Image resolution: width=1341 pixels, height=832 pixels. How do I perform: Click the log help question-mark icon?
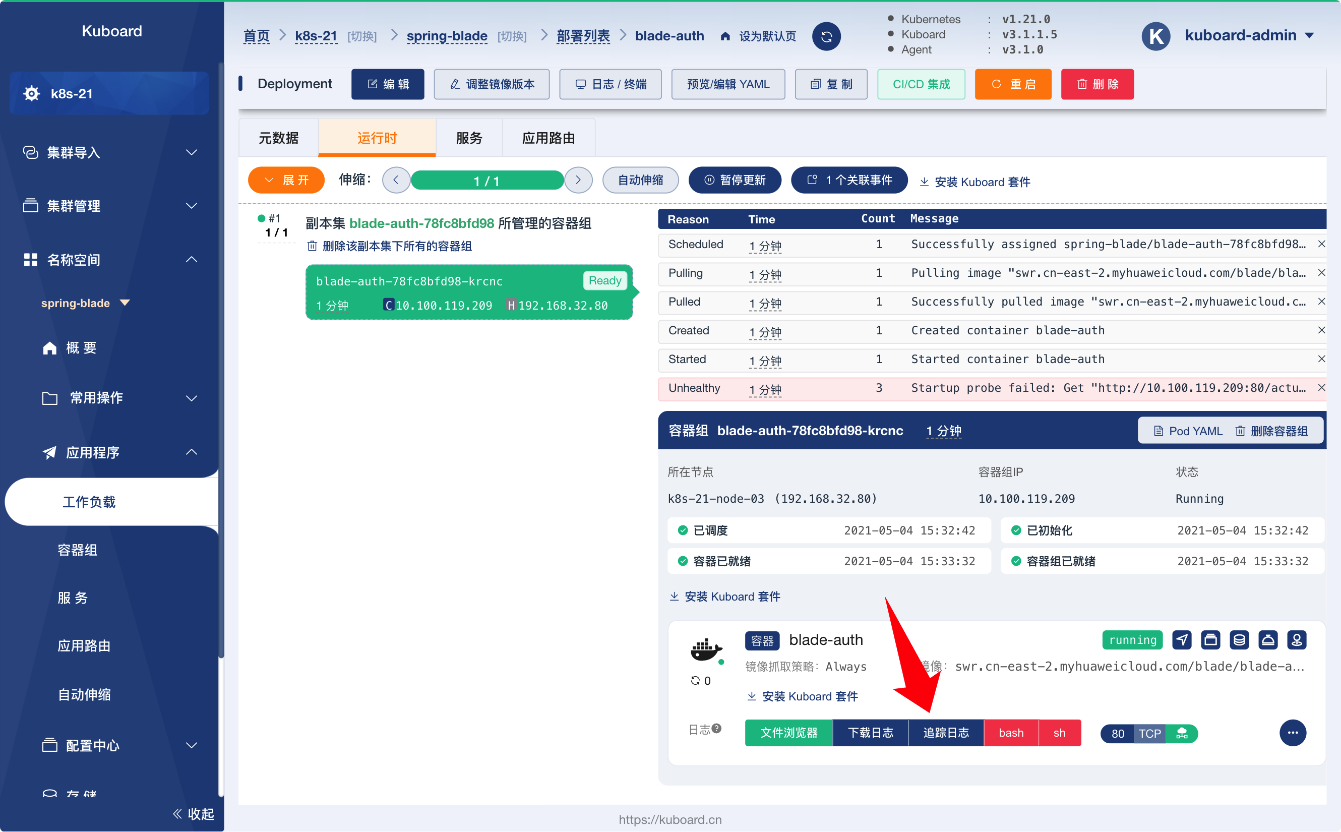click(716, 729)
